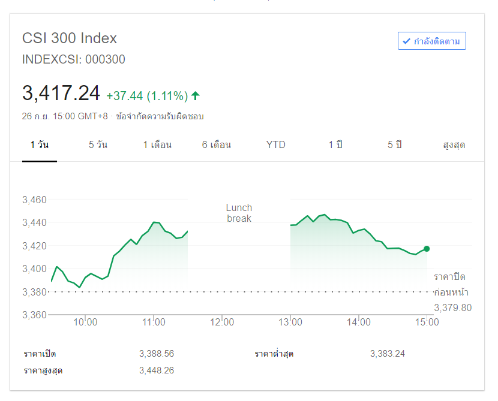Click the ราคาสูงสุด value 3,448.26
The image size is (498, 401).
(x=156, y=370)
